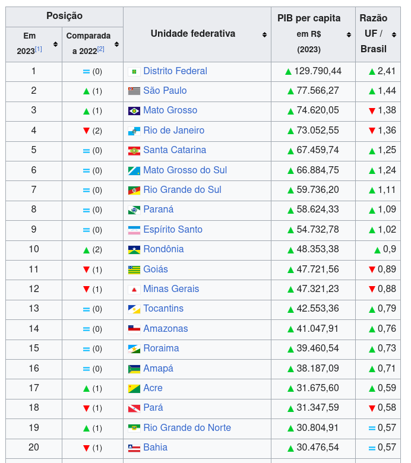This screenshot has width=411, height=463.
Task: Click the value 41.047,91
Action: 318,329
